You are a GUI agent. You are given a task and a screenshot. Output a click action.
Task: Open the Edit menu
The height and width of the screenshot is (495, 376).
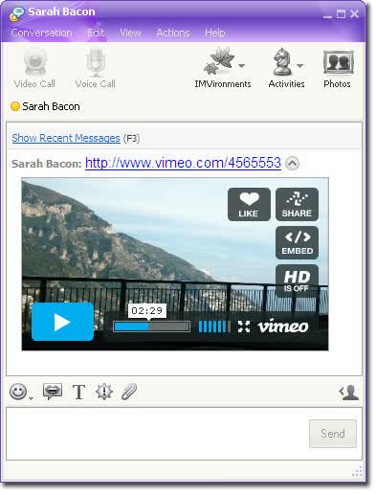(96, 33)
